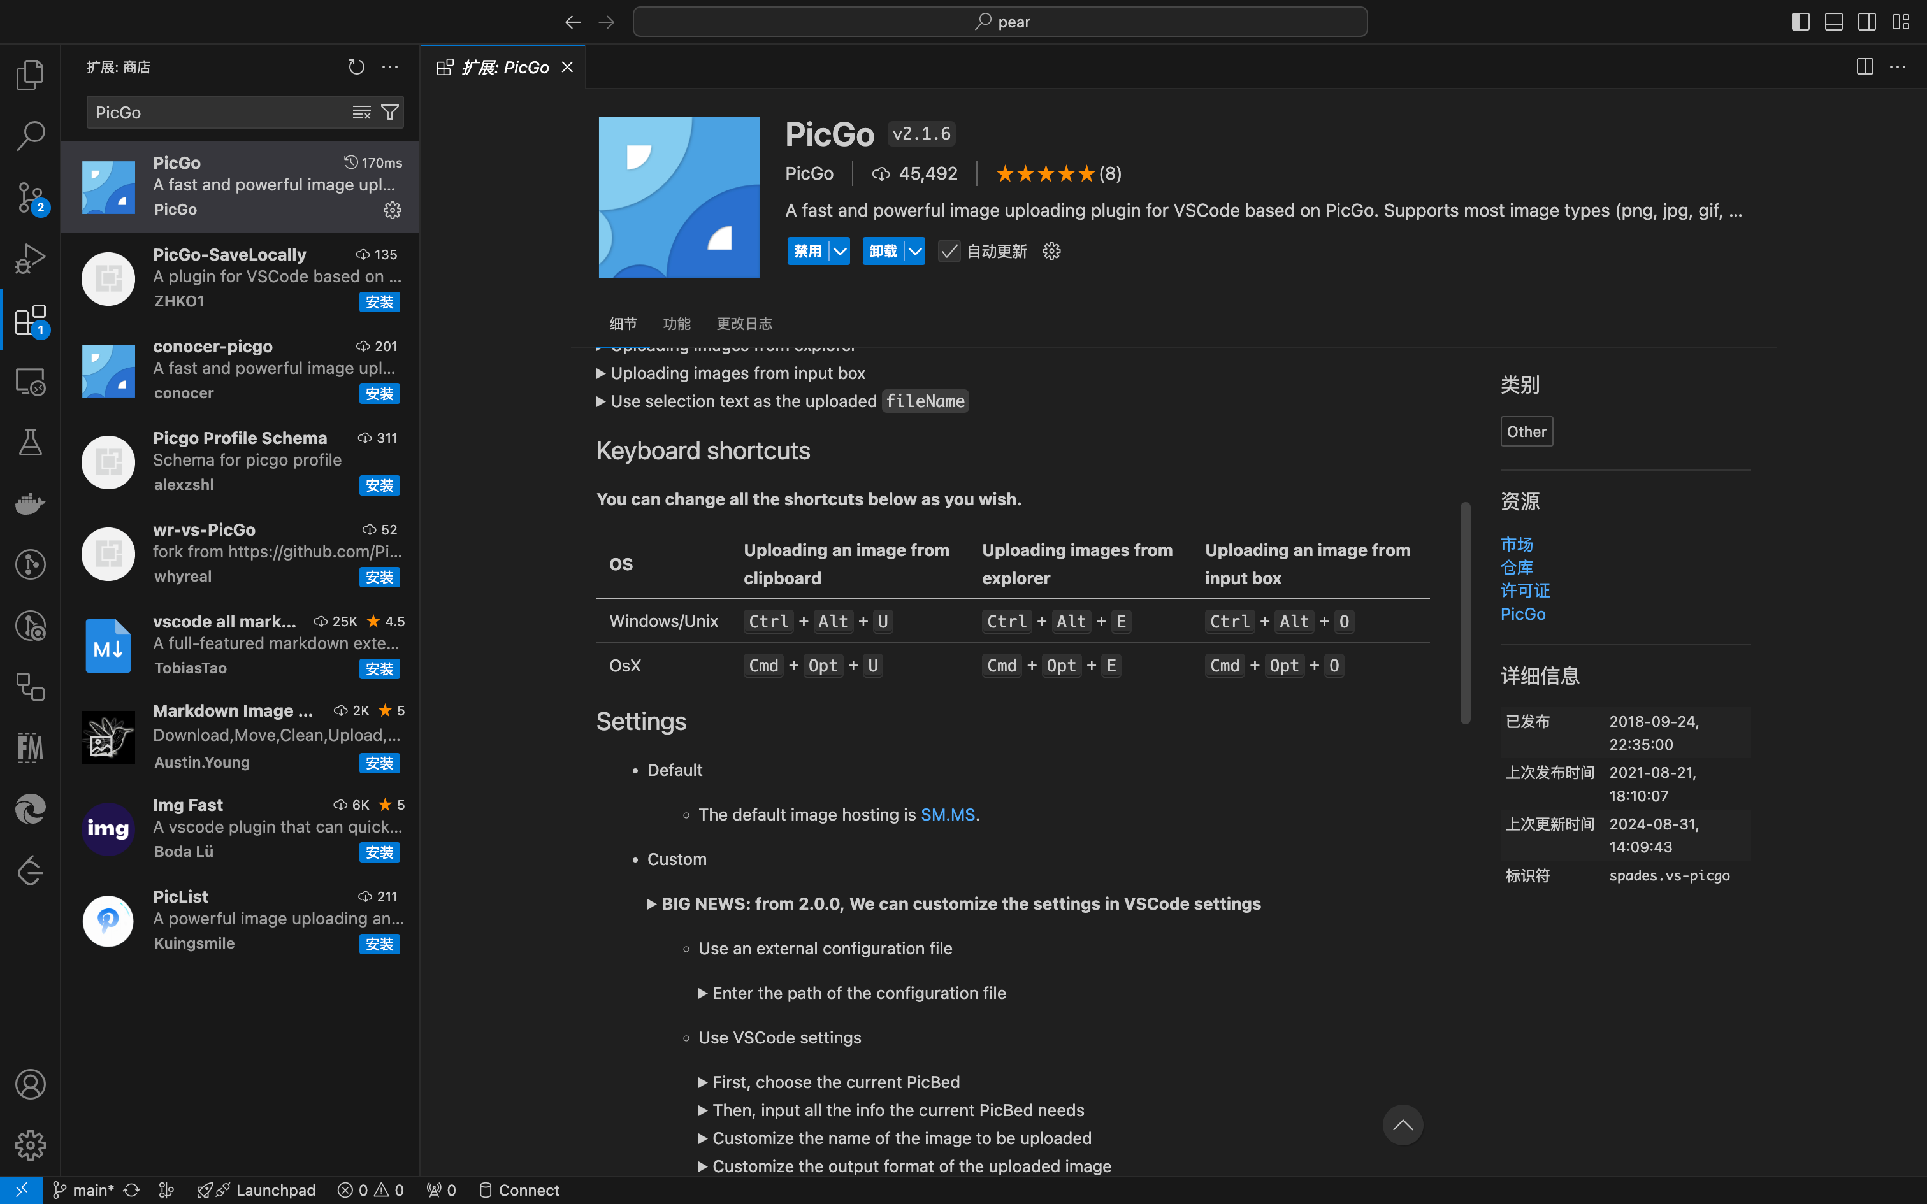Open the Source Control view
The image size is (1927, 1204).
pyautogui.click(x=30, y=197)
